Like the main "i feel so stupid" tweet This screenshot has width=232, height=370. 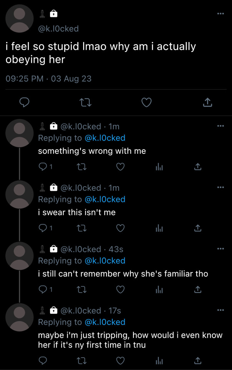coord(146,102)
